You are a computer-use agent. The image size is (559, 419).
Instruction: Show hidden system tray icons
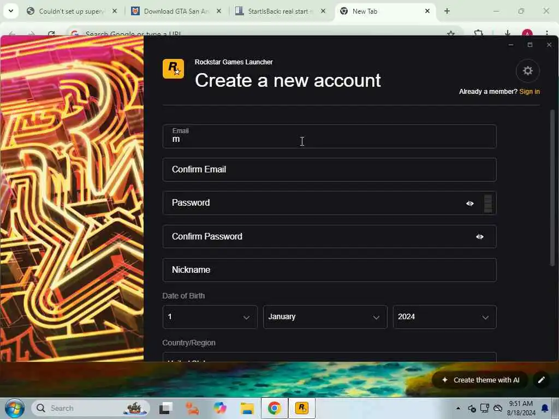tap(458, 408)
